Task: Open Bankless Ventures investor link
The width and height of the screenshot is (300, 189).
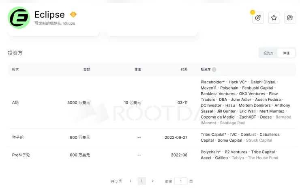Action: (x=218, y=94)
